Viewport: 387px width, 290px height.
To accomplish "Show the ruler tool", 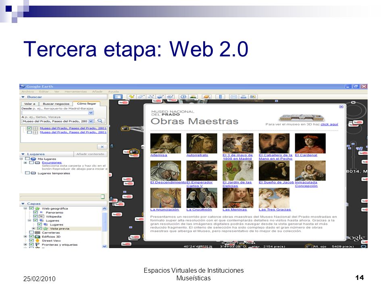I will click(221, 97).
